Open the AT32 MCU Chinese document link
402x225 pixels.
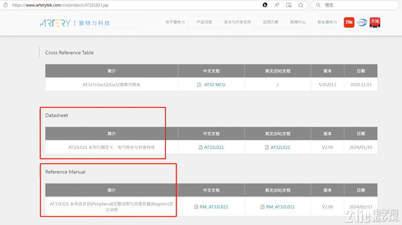pyautogui.click(x=215, y=85)
